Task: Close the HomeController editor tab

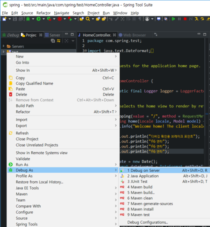Action: pos(115,35)
